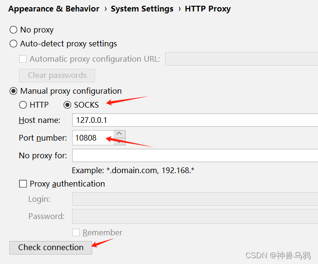The width and height of the screenshot is (318, 264).
Task: Focus the Port number field
Action: [x=93, y=138]
